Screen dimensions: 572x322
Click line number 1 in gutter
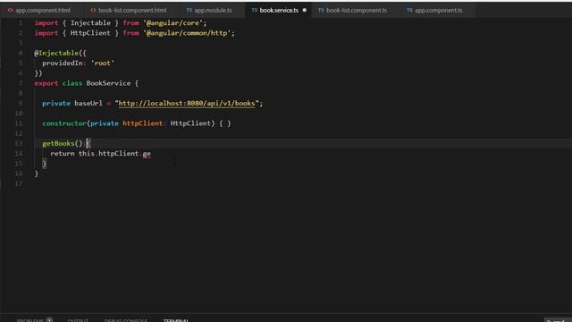point(21,23)
